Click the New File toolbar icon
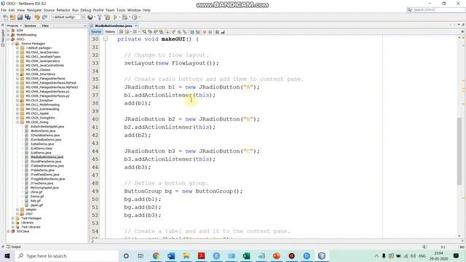The image size is (466, 262). (x=5, y=17)
